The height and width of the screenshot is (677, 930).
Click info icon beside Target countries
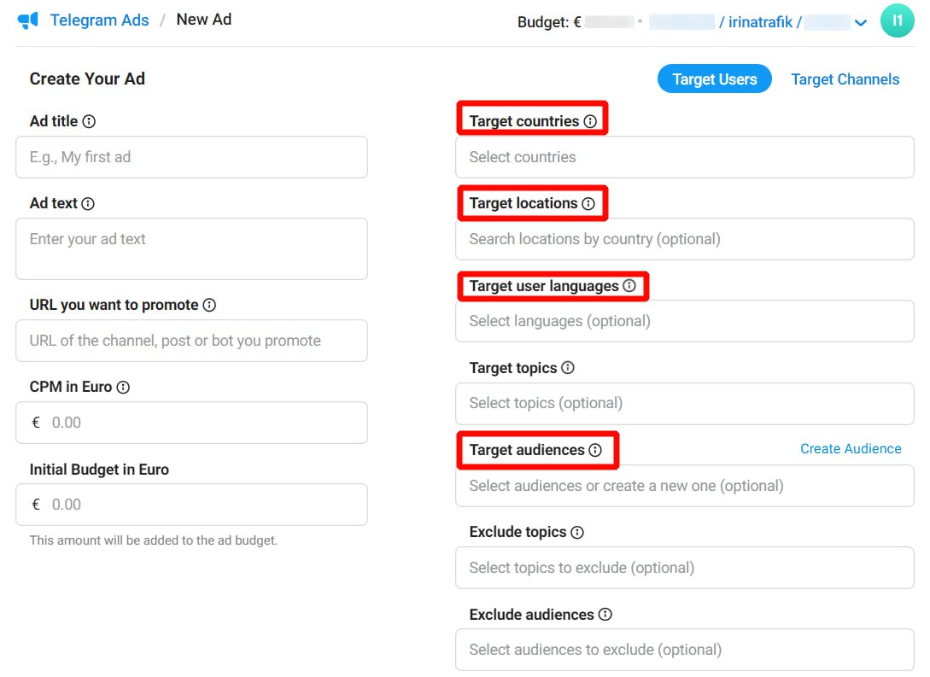pyautogui.click(x=590, y=122)
